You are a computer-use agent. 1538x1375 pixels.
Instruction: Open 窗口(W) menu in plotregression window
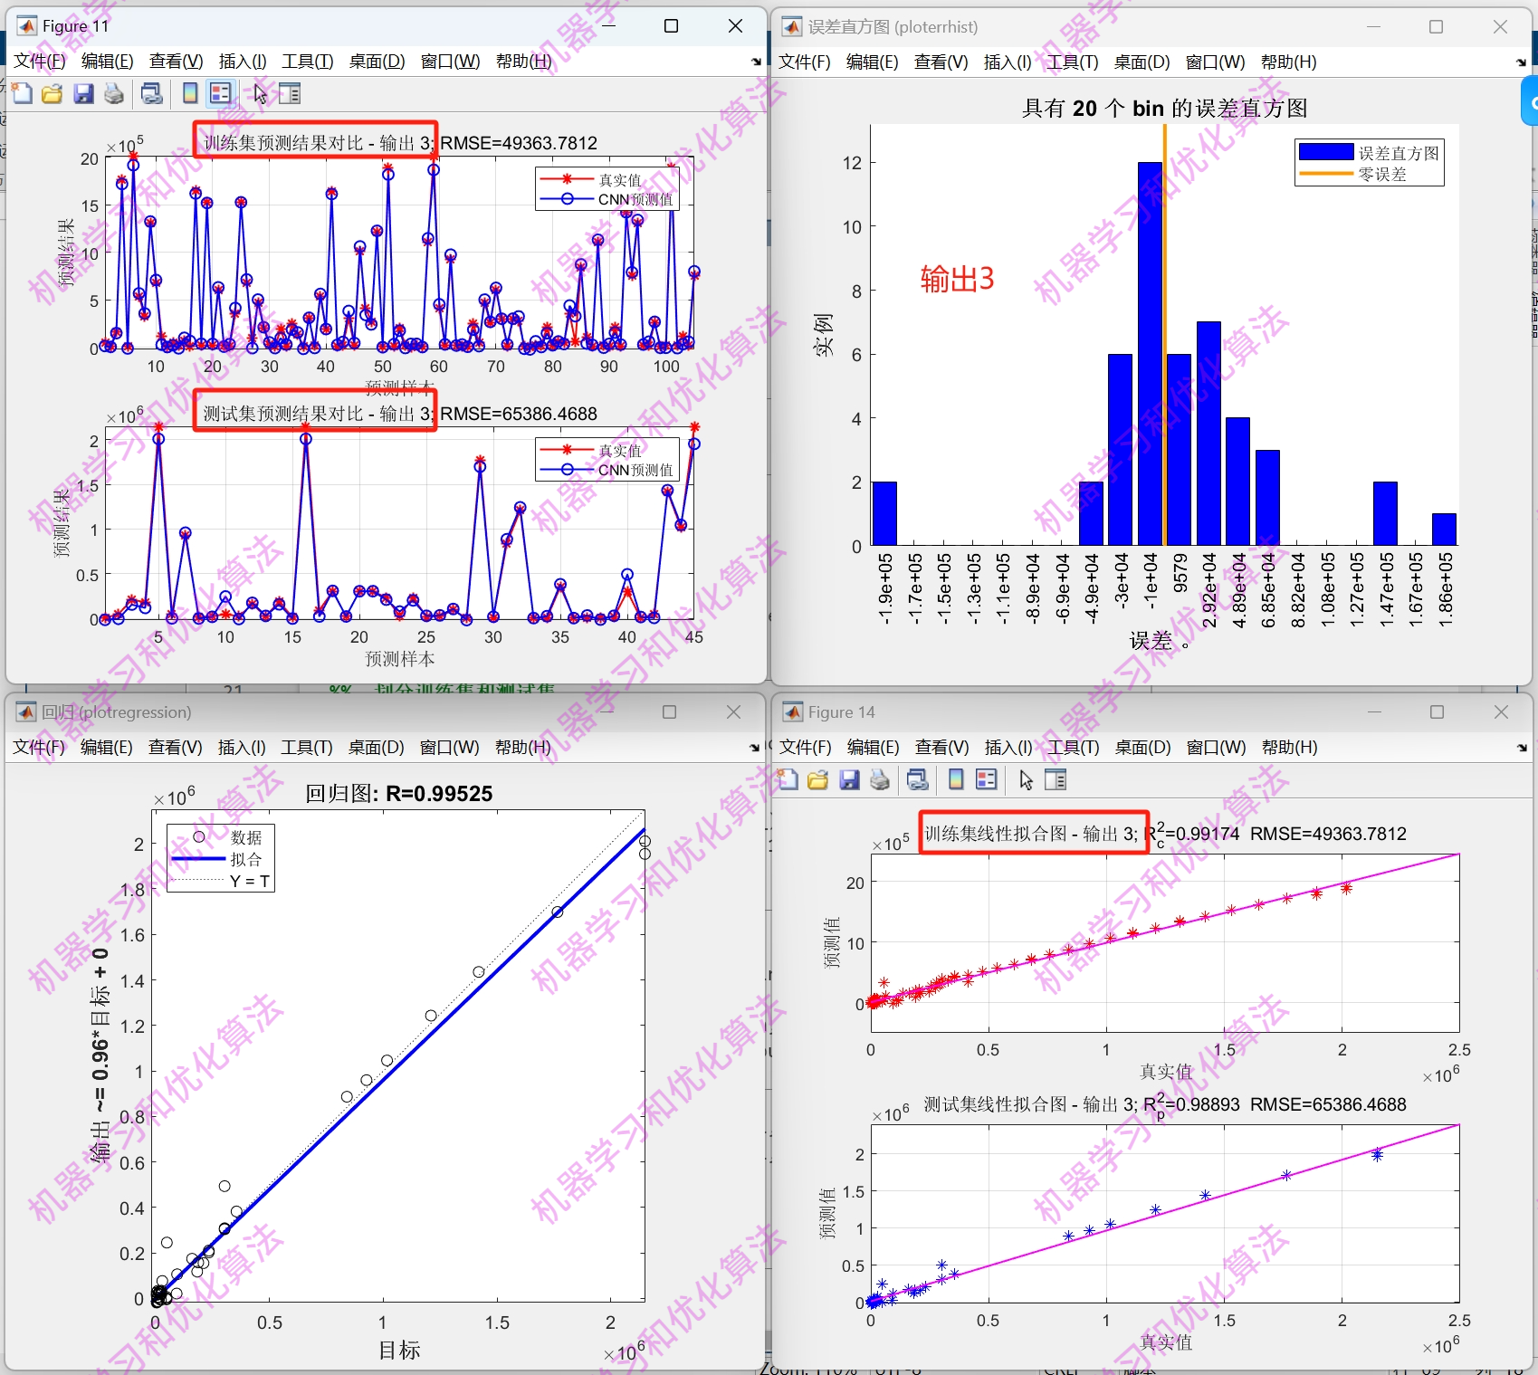tap(450, 747)
